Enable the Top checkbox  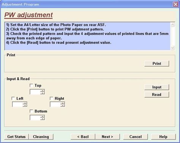pos(31,85)
